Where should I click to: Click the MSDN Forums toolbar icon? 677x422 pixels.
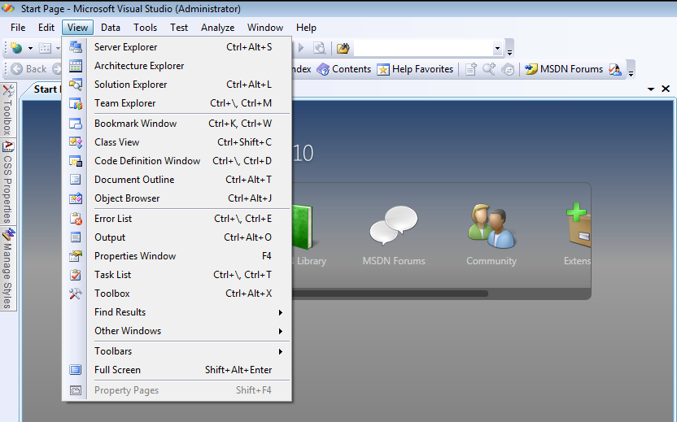click(531, 69)
